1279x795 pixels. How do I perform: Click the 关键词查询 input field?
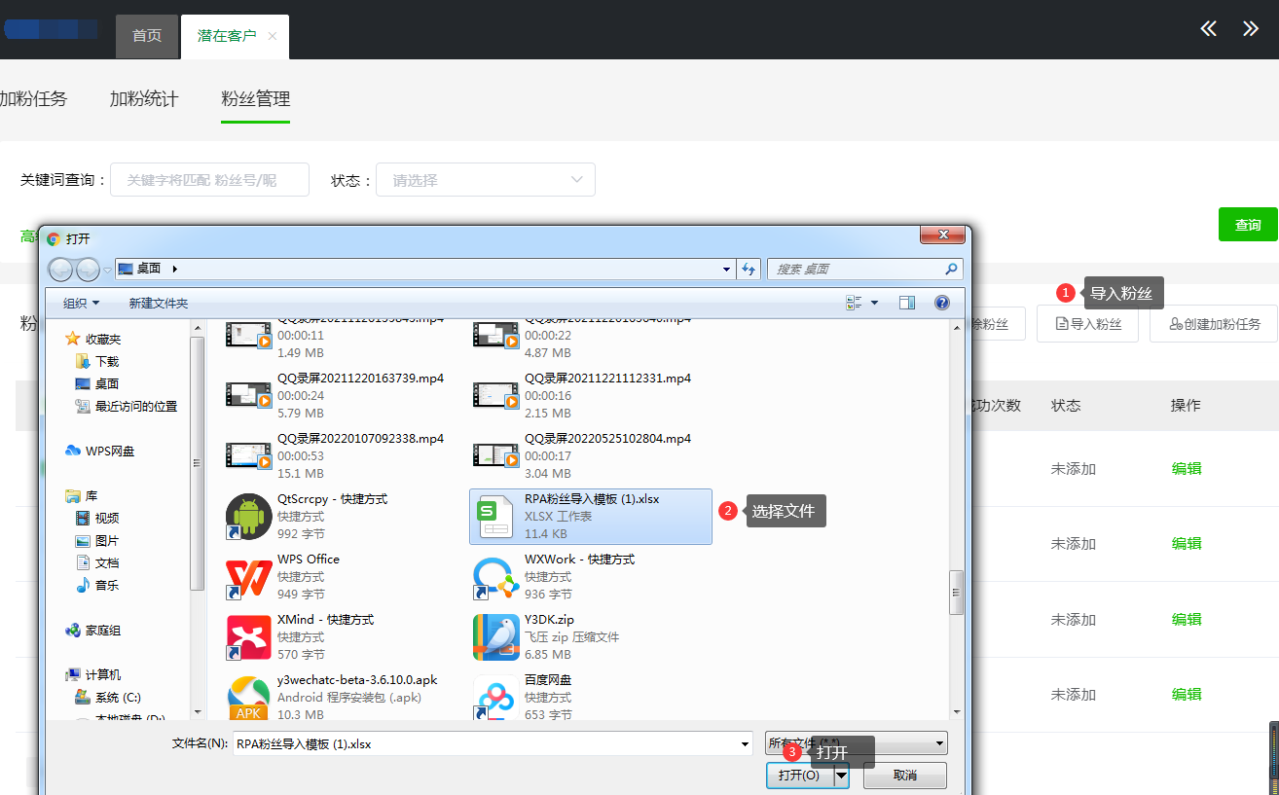209,180
